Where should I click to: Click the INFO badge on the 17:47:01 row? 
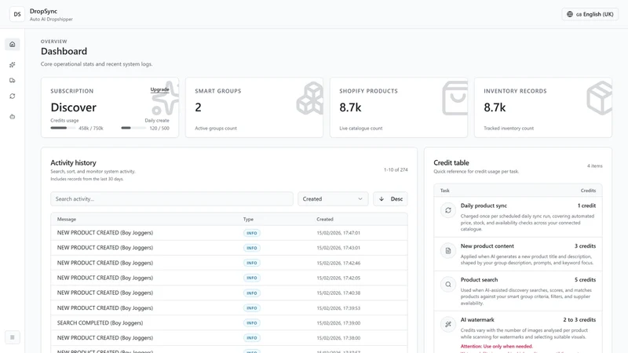click(251, 233)
